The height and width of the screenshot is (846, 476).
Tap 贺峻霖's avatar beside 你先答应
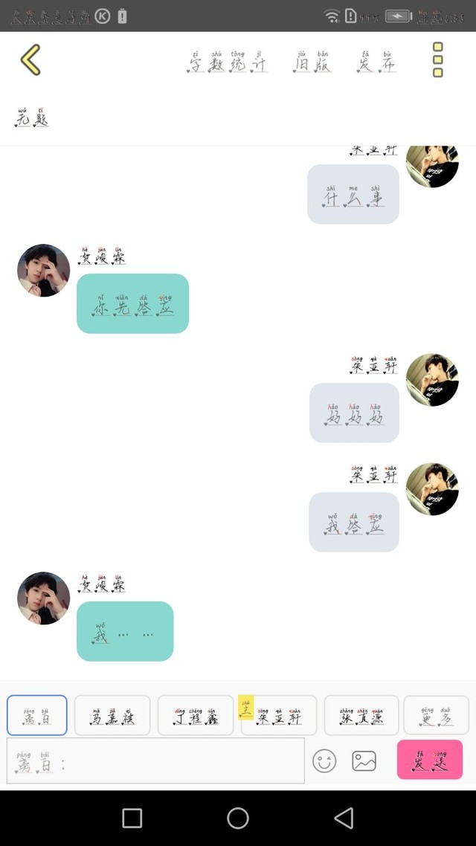(43, 271)
